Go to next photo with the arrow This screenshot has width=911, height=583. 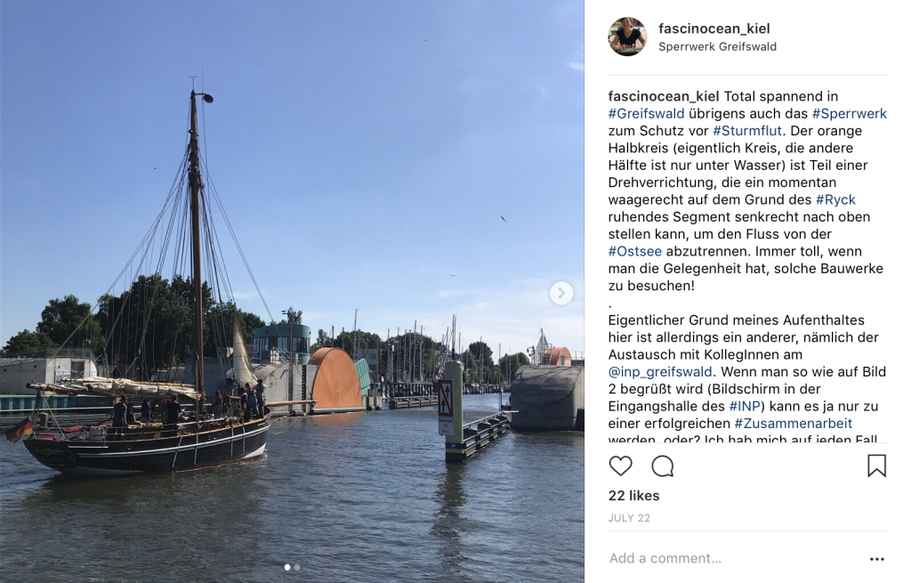pyautogui.click(x=560, y=293)
